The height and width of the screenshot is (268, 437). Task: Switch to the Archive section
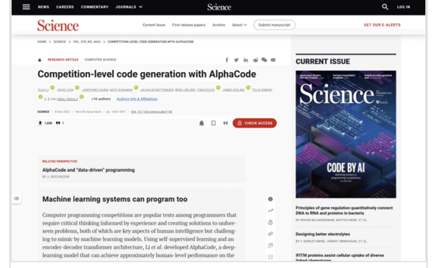(x=219, y=24)
